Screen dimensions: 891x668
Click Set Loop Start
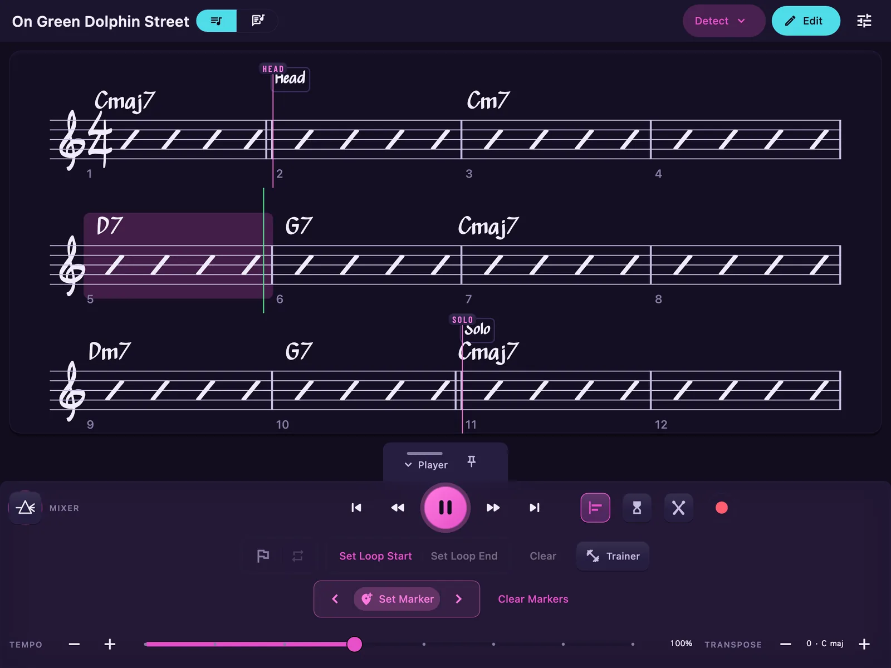click(x=375, y=556)
